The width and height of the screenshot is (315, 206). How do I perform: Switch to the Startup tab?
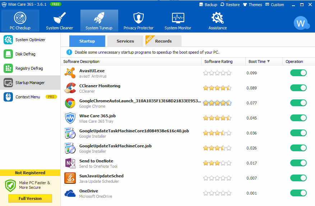(x=87, y=41)
